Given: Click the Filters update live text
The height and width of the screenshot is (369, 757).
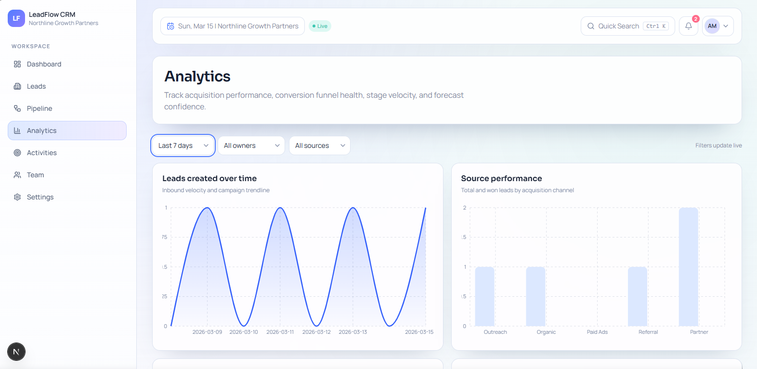Looking at the screenshot, I should tap(718, 145).
